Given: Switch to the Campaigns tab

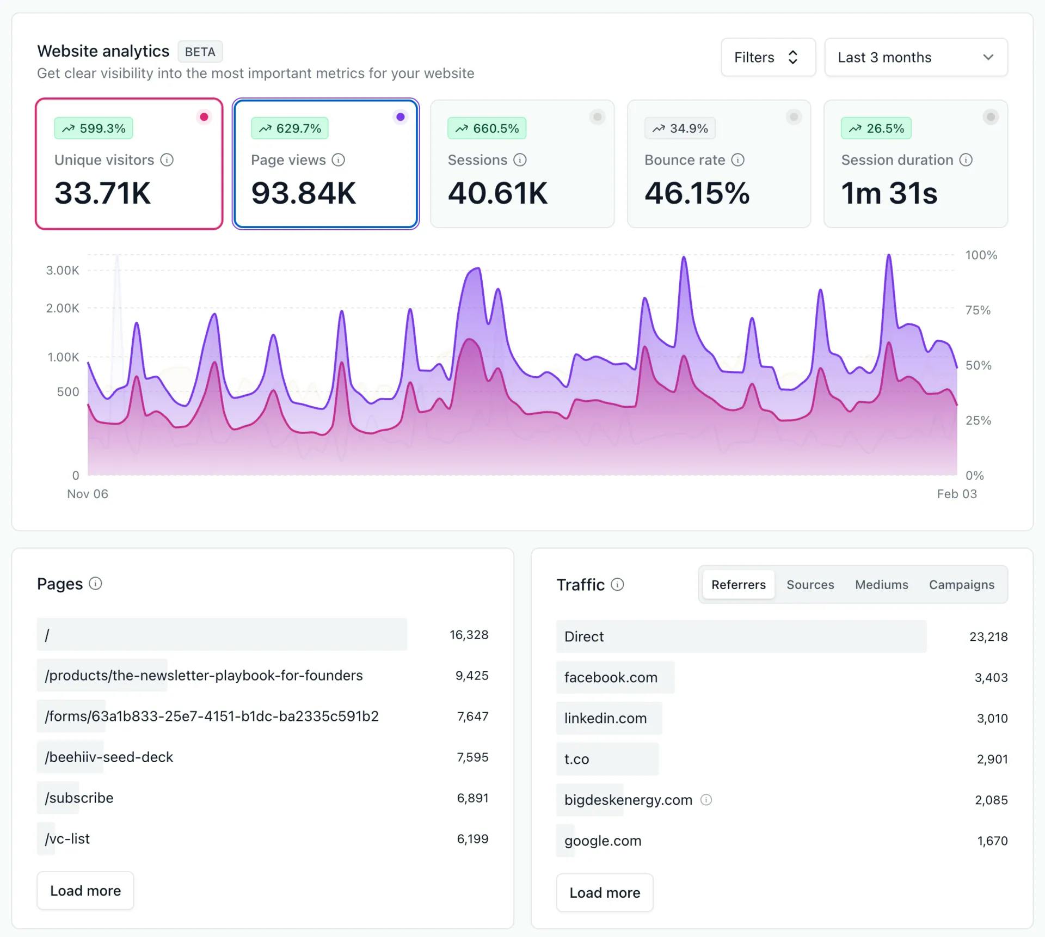Looking at the screenshot, I should click(x=961, y=585).
